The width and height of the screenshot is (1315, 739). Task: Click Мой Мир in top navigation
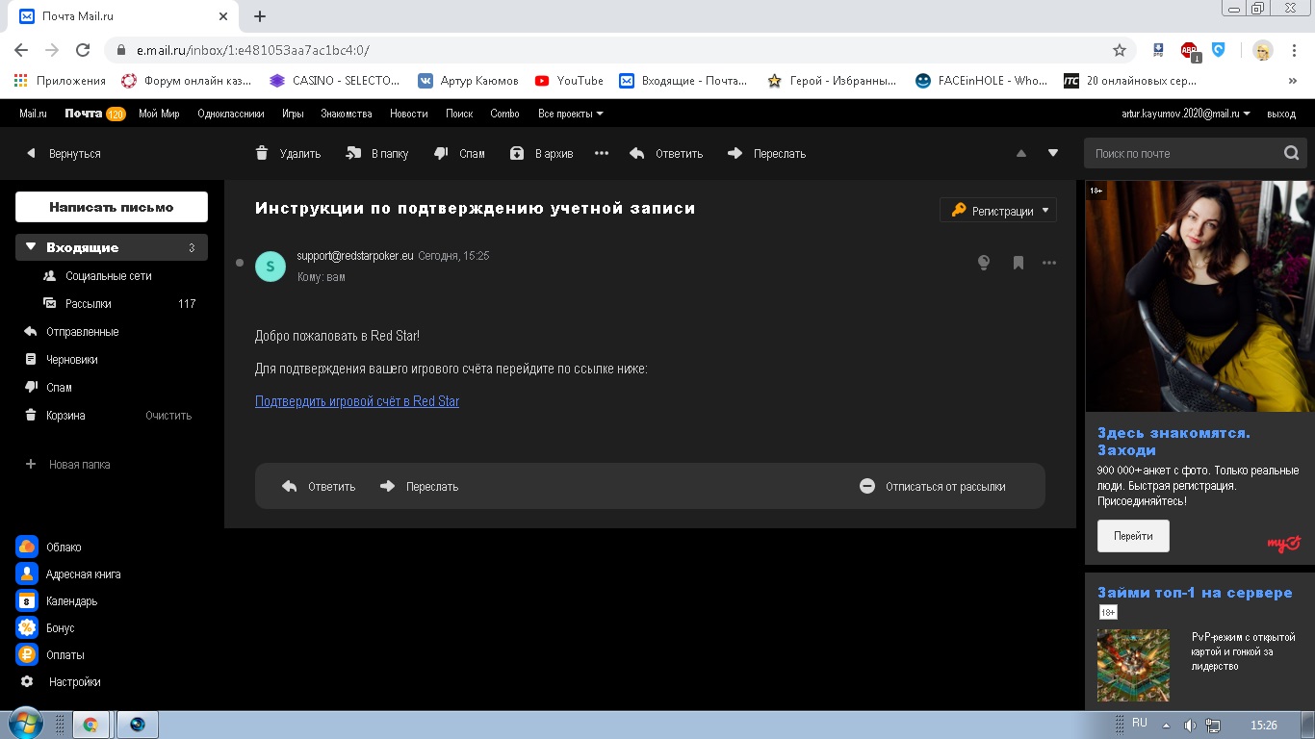[159, 114]
